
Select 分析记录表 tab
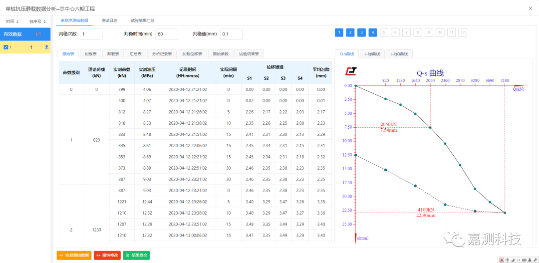tap(162, 53)
